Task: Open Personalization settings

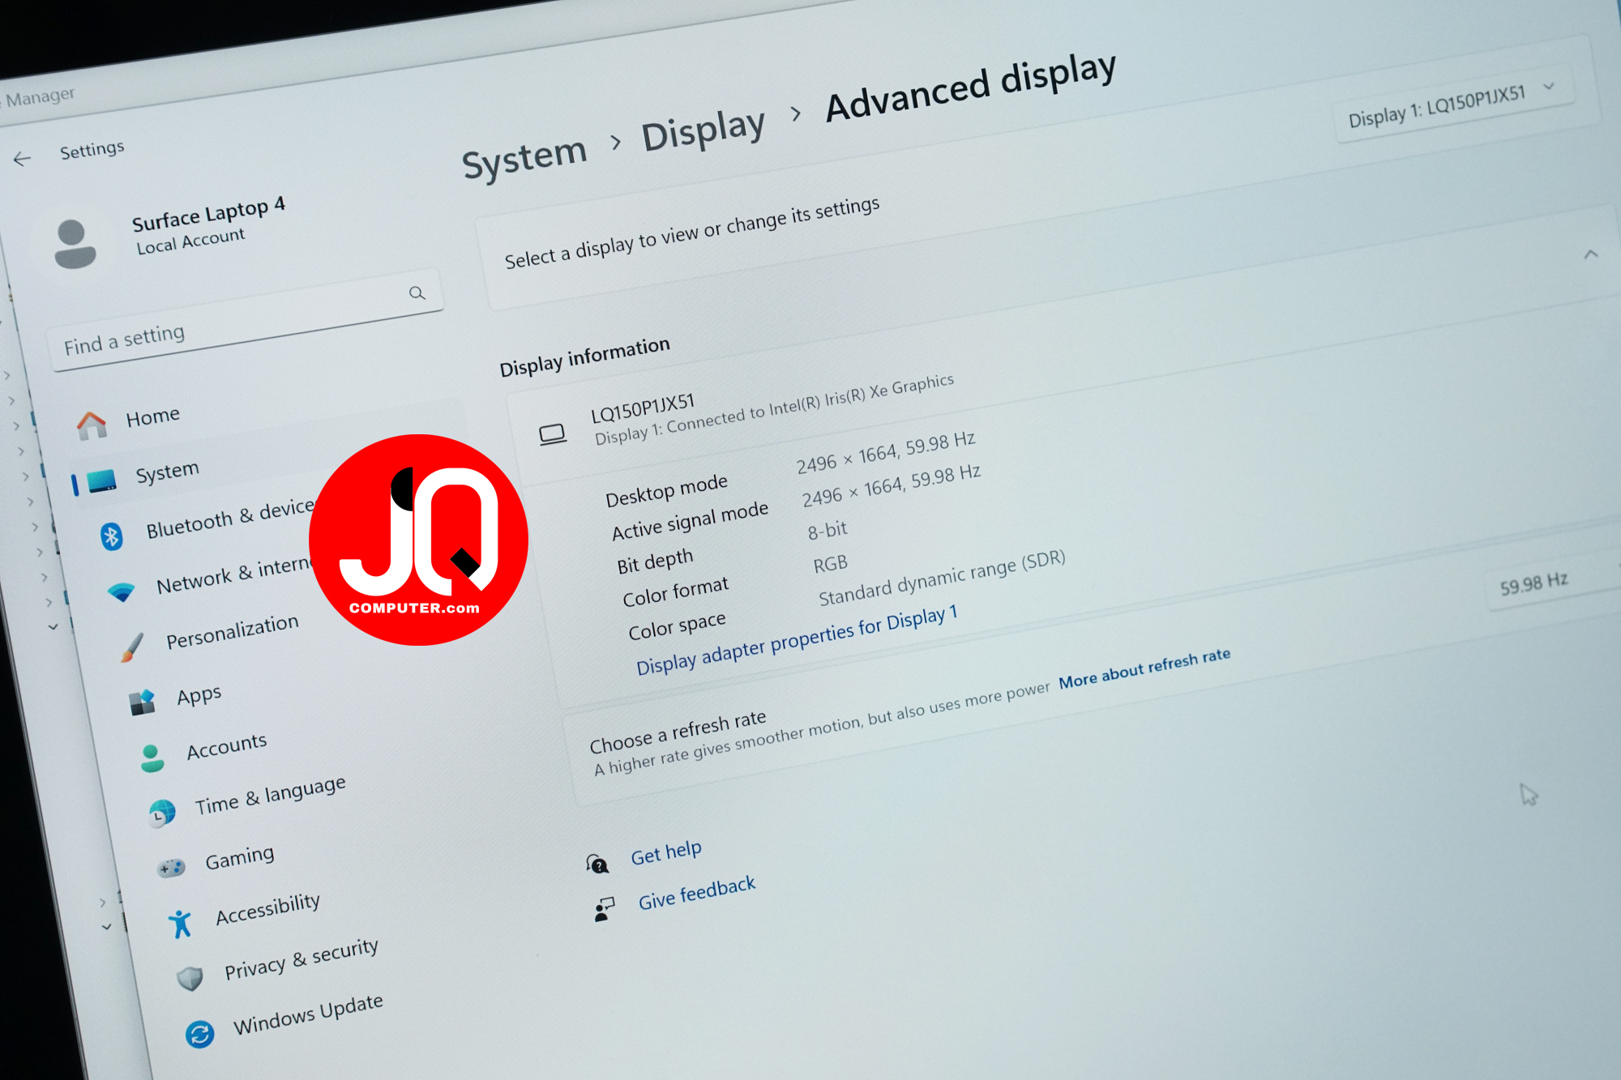Action: point(233,632)
